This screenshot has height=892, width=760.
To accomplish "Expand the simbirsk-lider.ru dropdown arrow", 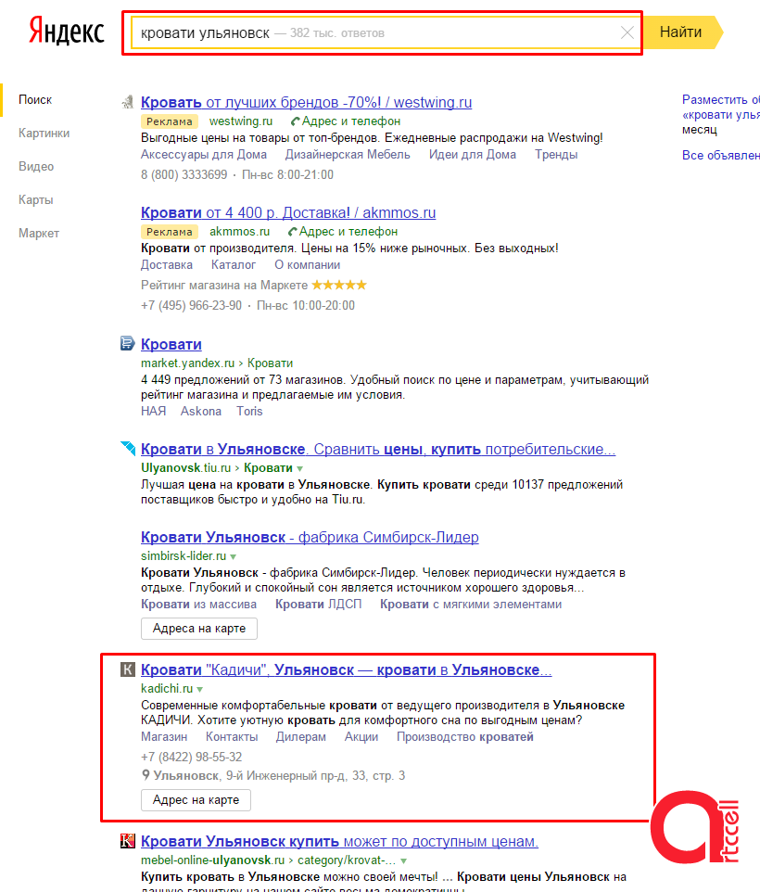I will pos(233,556).
